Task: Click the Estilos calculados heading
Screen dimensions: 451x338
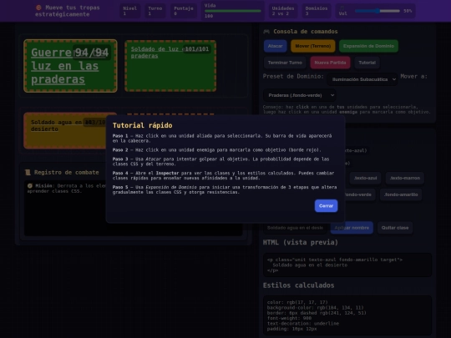Action: [x=298, y=285]
